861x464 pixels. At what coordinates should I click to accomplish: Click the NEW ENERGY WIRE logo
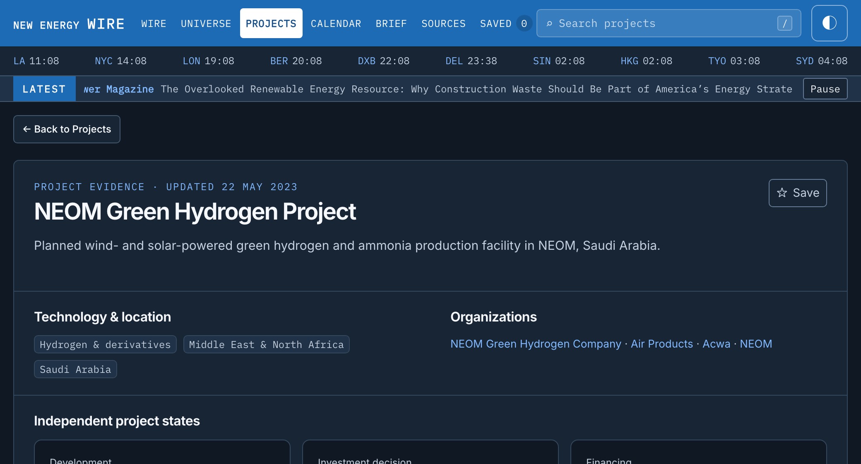(69, 24)
